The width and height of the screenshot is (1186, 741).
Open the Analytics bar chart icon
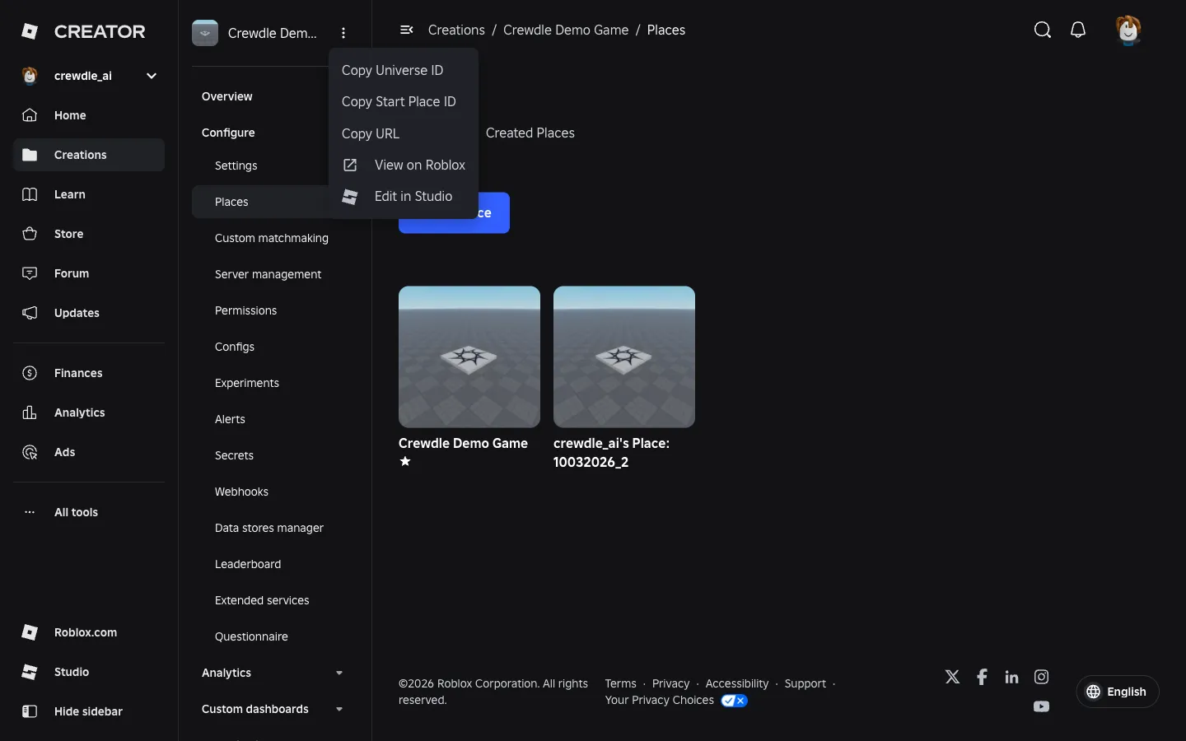pos(30,412)
